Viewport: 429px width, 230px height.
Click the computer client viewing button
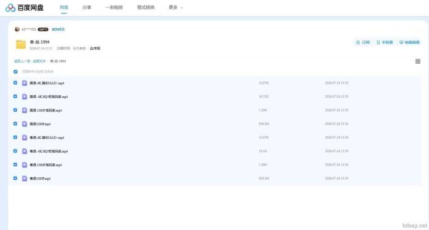[x=409, y=42]
